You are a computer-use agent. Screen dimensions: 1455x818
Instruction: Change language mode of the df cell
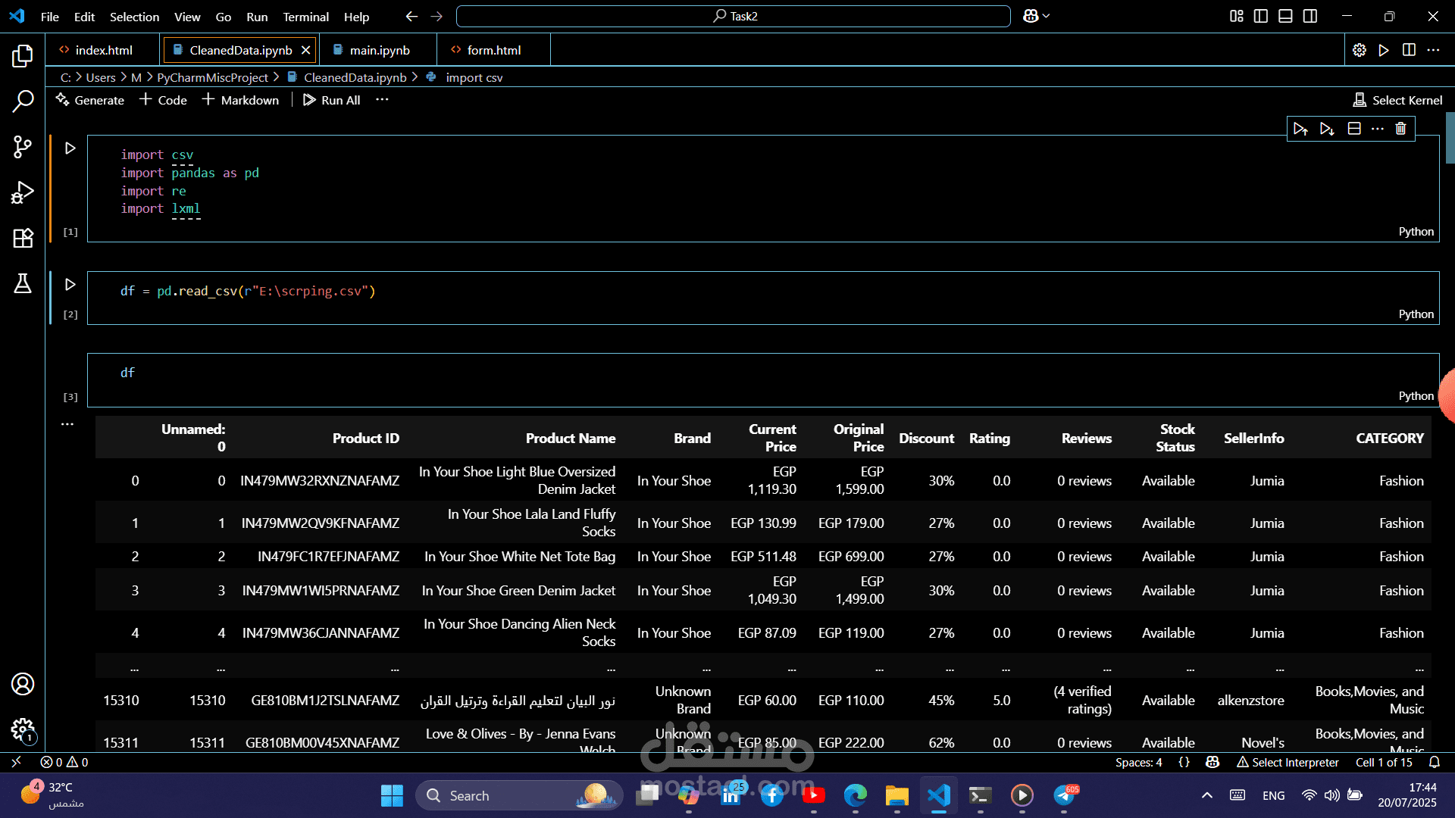pyautogui.click(x=1416, y=396)
